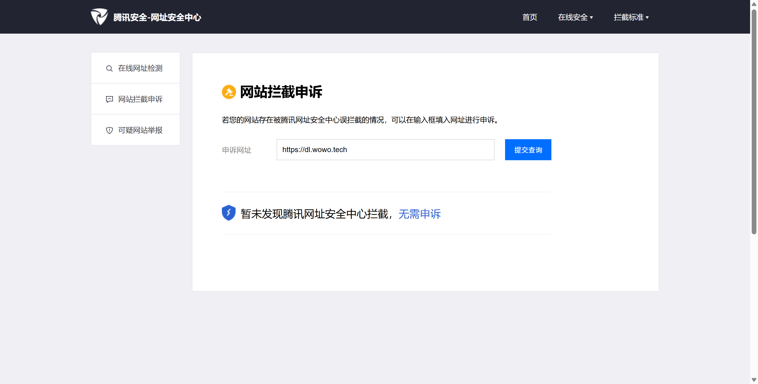Click the orange gavel icon by the heading
Image resolution: width=758 pixels, height=384 pixels.
tap(229, 92)
